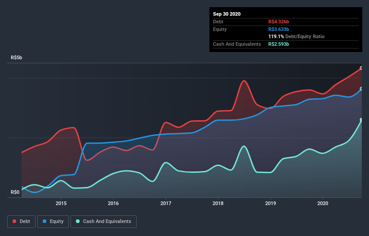This screenshot has height=236, width=369.
Task: Select the 2017 x-axis label
Action: click(x=166, y=203)
